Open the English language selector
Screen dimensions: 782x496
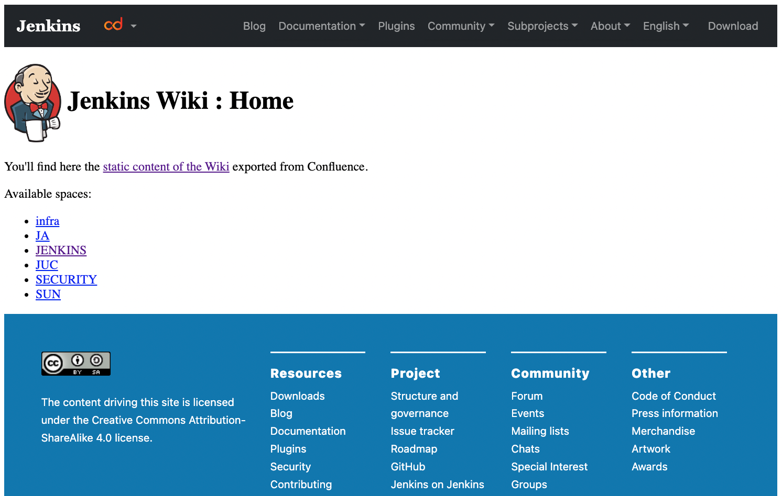pos(666,26)
